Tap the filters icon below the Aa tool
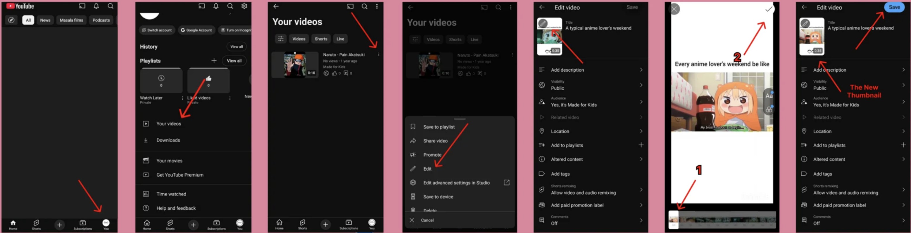911x233 pixels. [x=769, y=110]
